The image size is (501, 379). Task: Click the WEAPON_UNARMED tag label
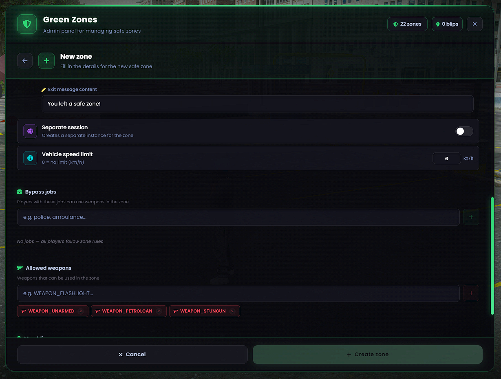[51, 311]
